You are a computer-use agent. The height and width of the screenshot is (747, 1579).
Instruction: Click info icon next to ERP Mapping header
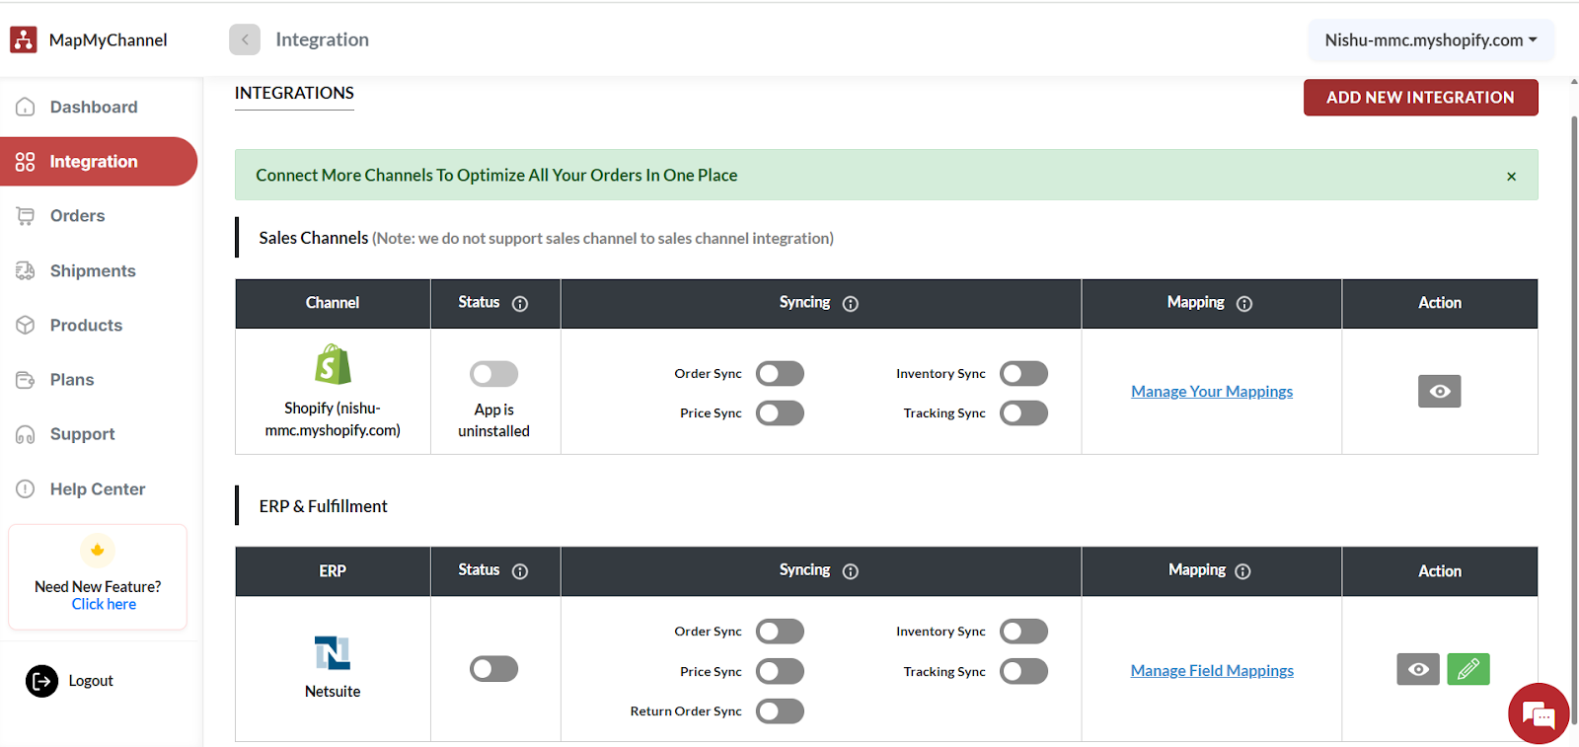point(1242,571)
